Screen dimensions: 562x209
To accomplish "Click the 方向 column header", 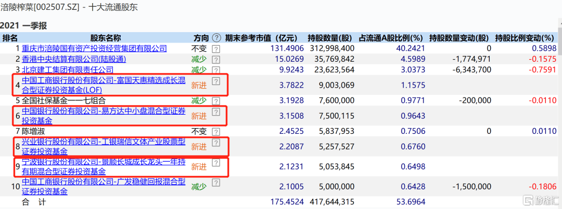I will coord(201,38).
